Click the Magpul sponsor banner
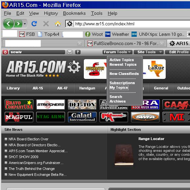The width and height of the screenshot is (190, 190). (19, 117)
